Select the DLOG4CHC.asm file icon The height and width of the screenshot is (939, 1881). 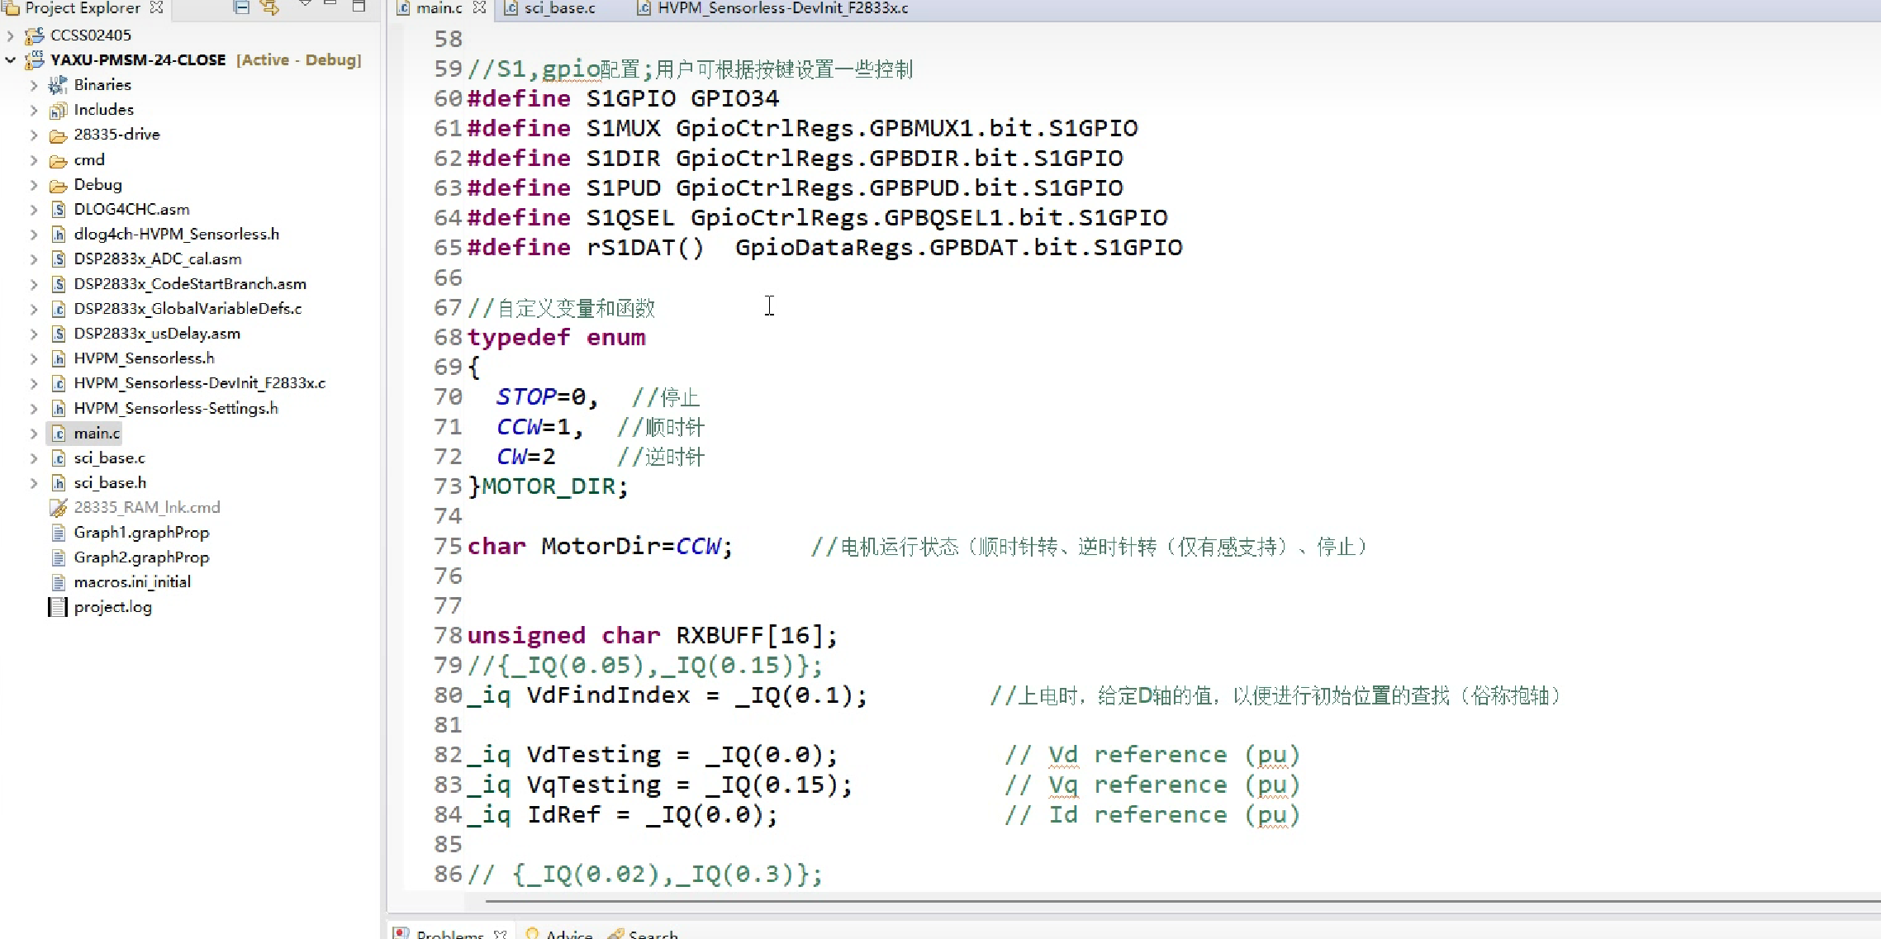click(x=58, y=210)
